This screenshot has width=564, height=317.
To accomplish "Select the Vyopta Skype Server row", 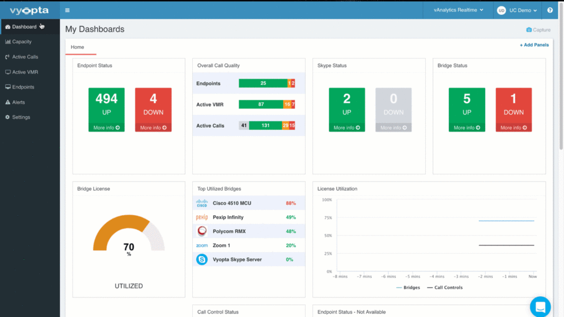I will (x=249, y=260).
